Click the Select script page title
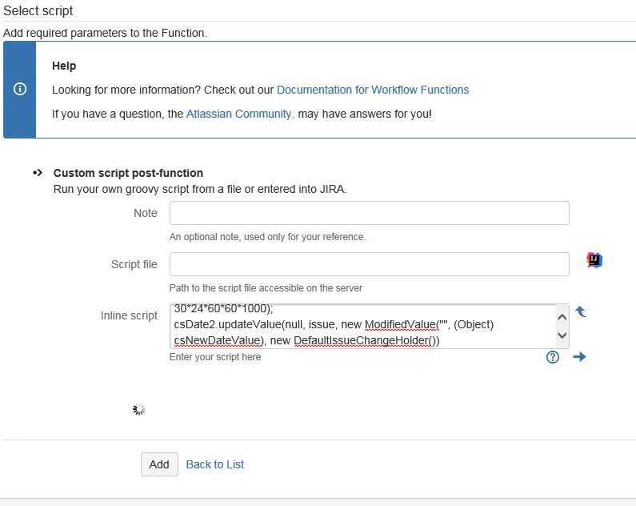 [38, 11]
